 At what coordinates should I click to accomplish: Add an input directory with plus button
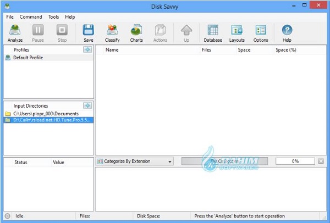click(87, 105)
